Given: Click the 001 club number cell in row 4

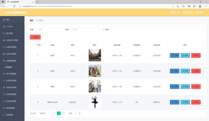Looking at the screenshot, I should pos(137,102).
